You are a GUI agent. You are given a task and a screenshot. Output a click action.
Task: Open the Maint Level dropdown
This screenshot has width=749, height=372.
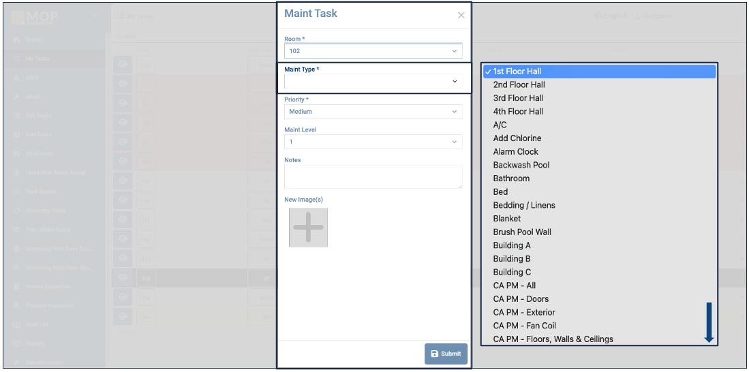coord(373,142)
